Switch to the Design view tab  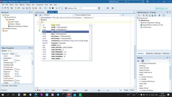pyautogui.click(x=126, y=90)
